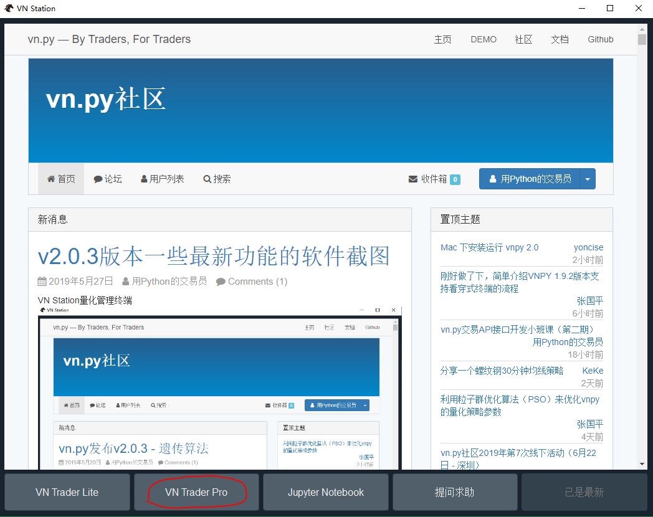
Task: Open the Github link in top bar
Action: [x=600, y=39]
